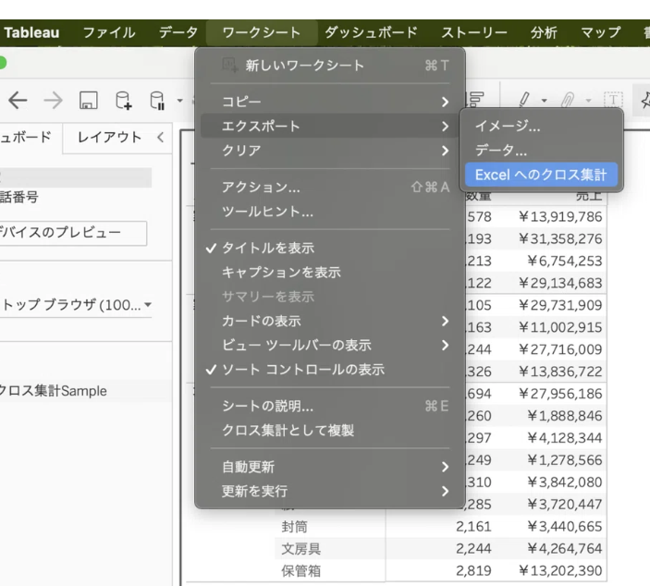Choose シートの説明... menu entry

329,406
